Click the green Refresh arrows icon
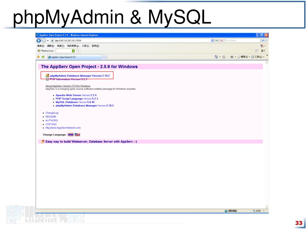Image resolution: width=306 pixels, height=229 pixels. 217,41
